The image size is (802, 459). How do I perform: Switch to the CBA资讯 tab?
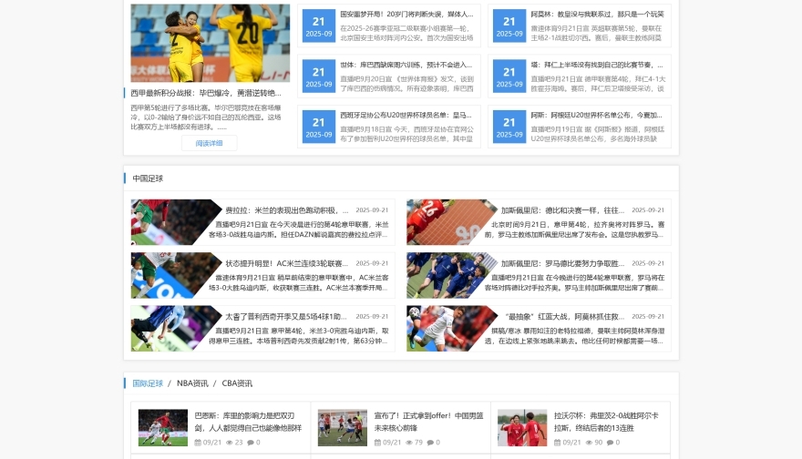pos(237,383)
